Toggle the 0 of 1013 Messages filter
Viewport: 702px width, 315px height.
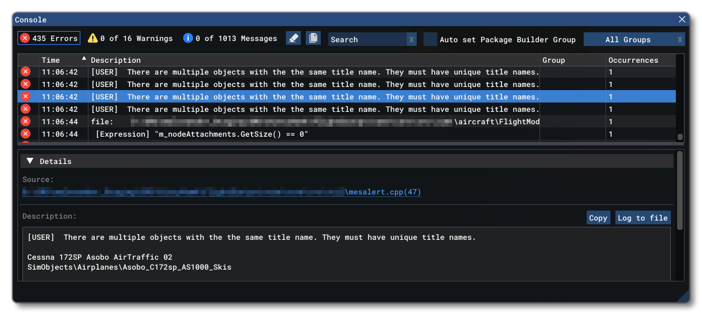230,39
